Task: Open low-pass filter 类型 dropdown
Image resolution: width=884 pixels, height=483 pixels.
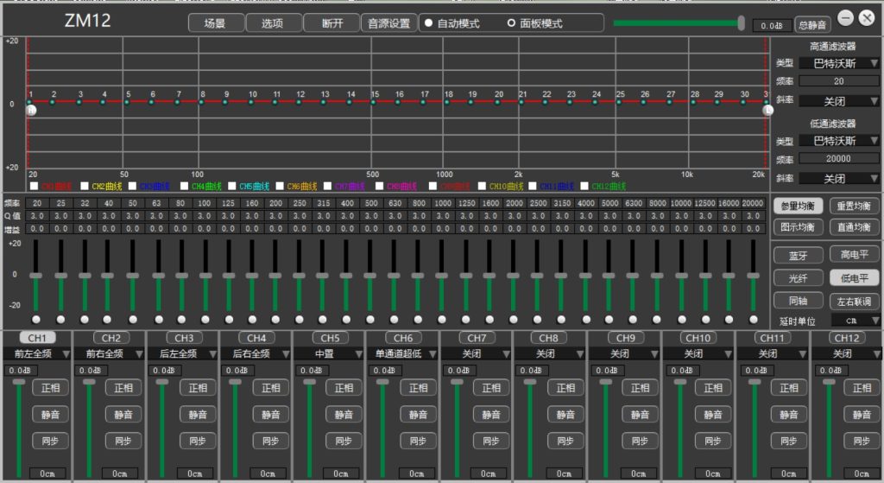Action: (839, 141)
